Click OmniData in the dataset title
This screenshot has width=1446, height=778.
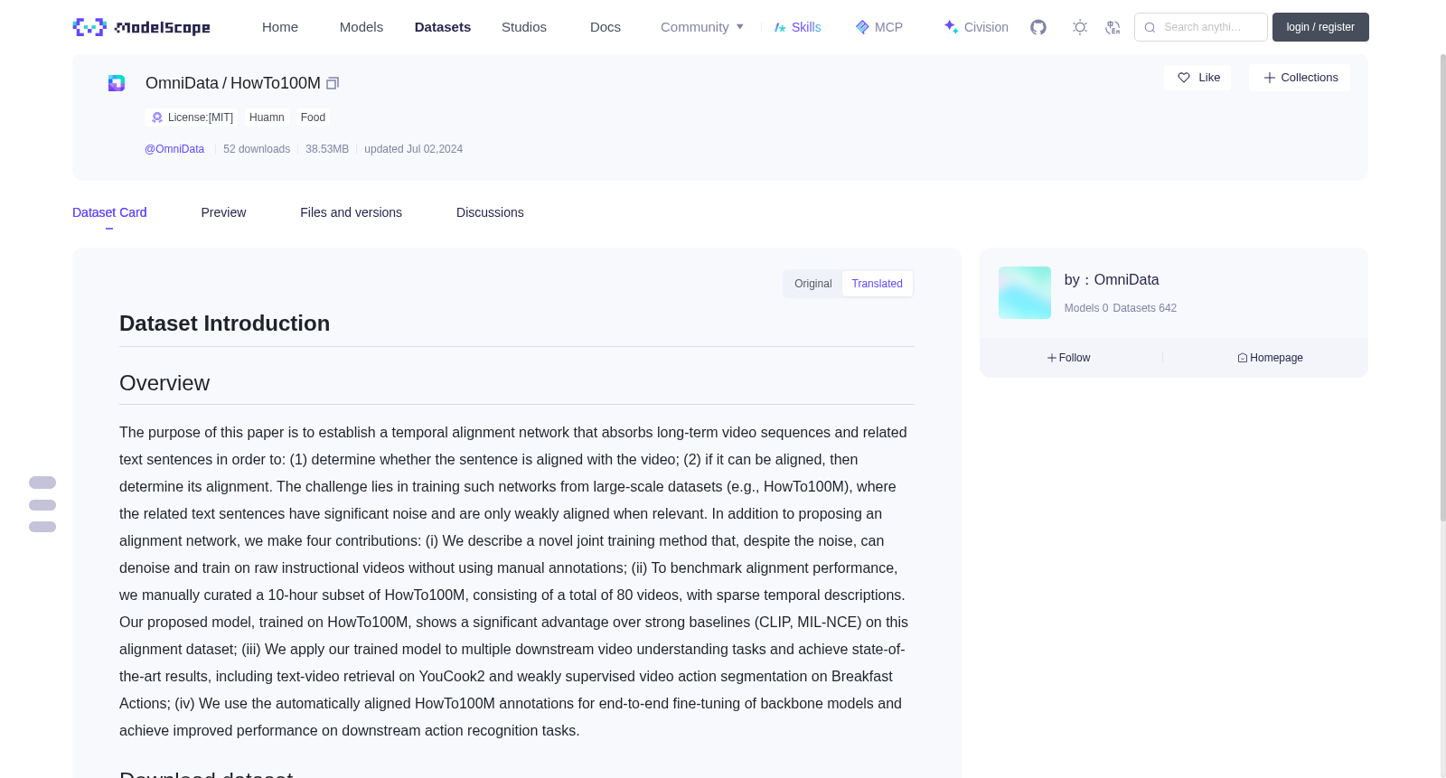(182, 83)
